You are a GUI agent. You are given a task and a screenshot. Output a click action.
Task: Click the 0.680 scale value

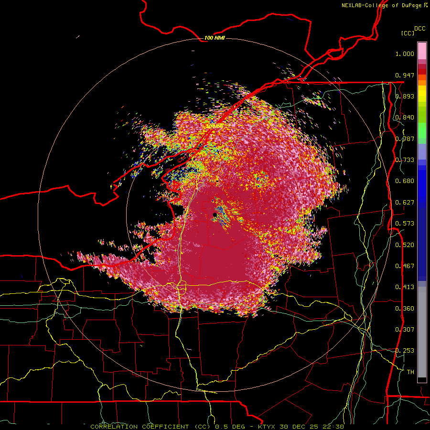[x=405, y=181]
